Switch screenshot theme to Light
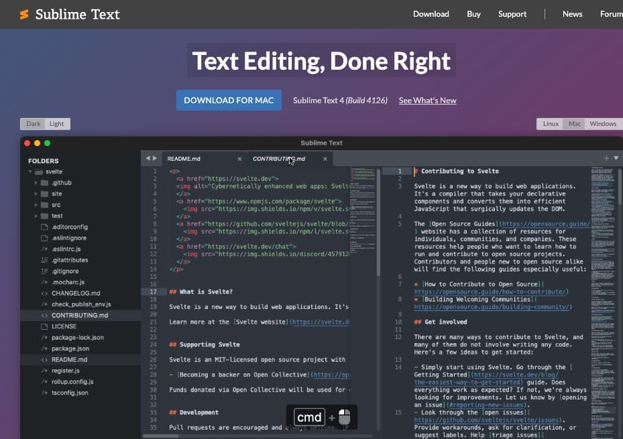The height and width of the screenshot is (439, 623). [x=57, y=124]
